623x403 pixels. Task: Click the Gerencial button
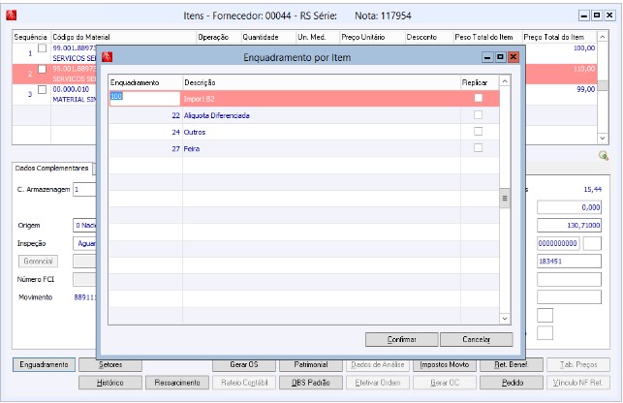38,262
